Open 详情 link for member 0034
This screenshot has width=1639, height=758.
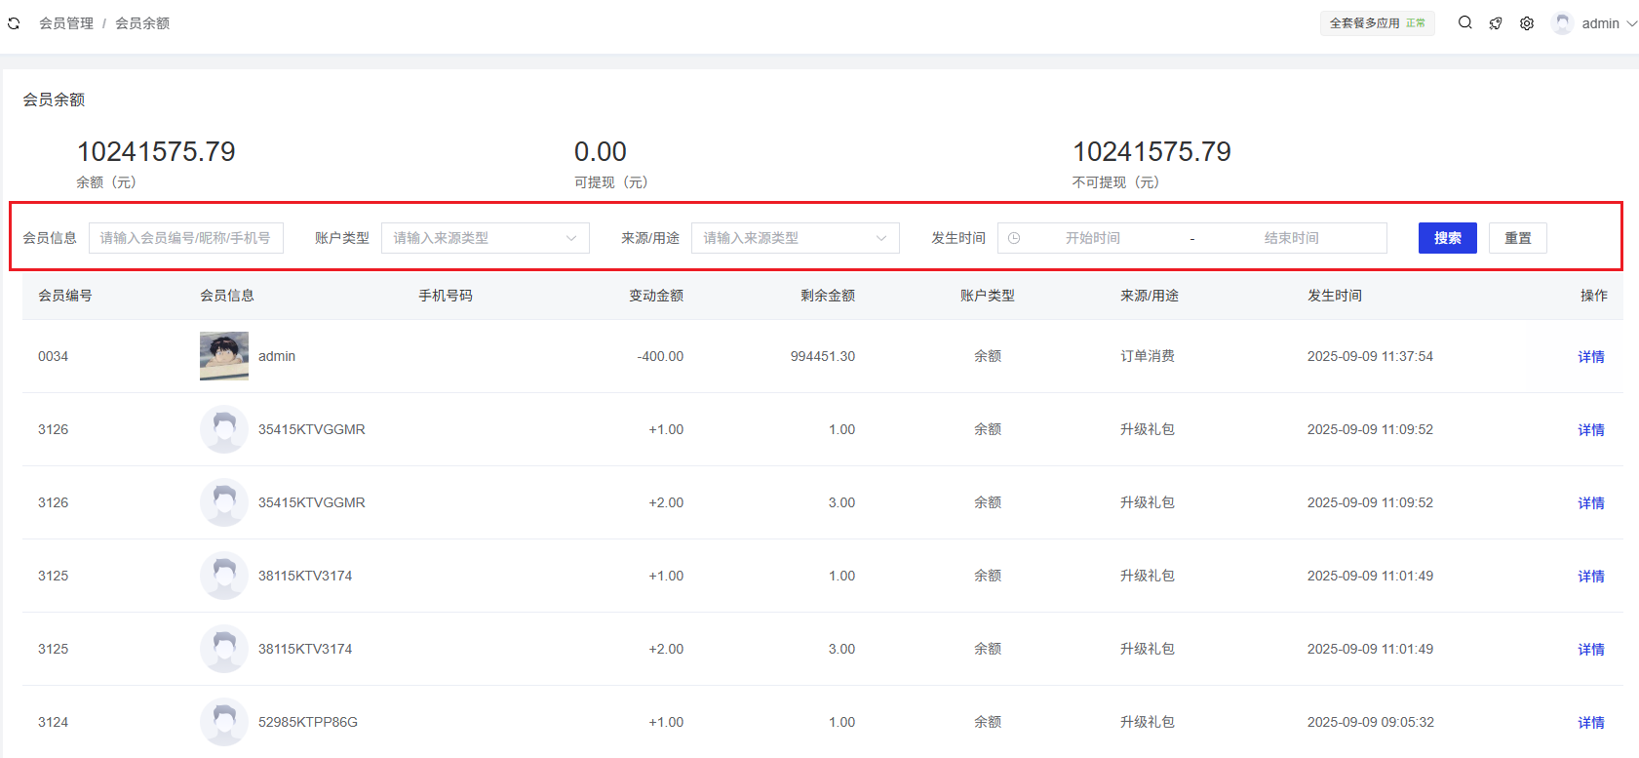click(x=1590, y=357)
